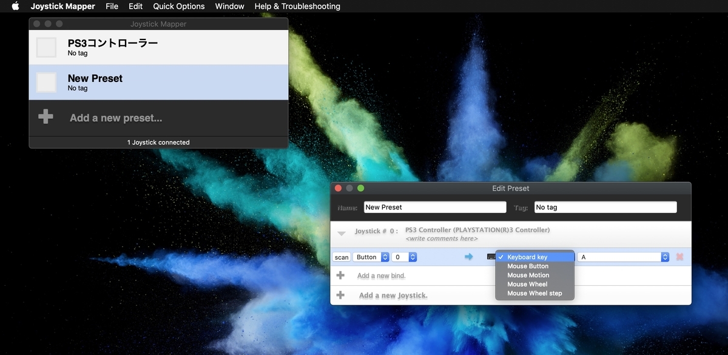This screenshot has height=355, width=728.
Task: Select the New Preset row title
Action: pyautogui.click(x=95, y=78)
